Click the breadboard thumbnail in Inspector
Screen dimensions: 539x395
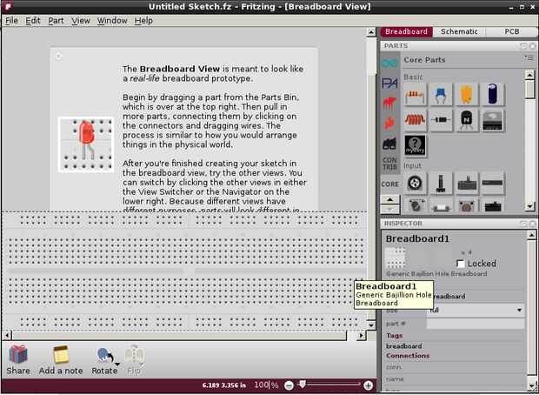tap(395, 258)
